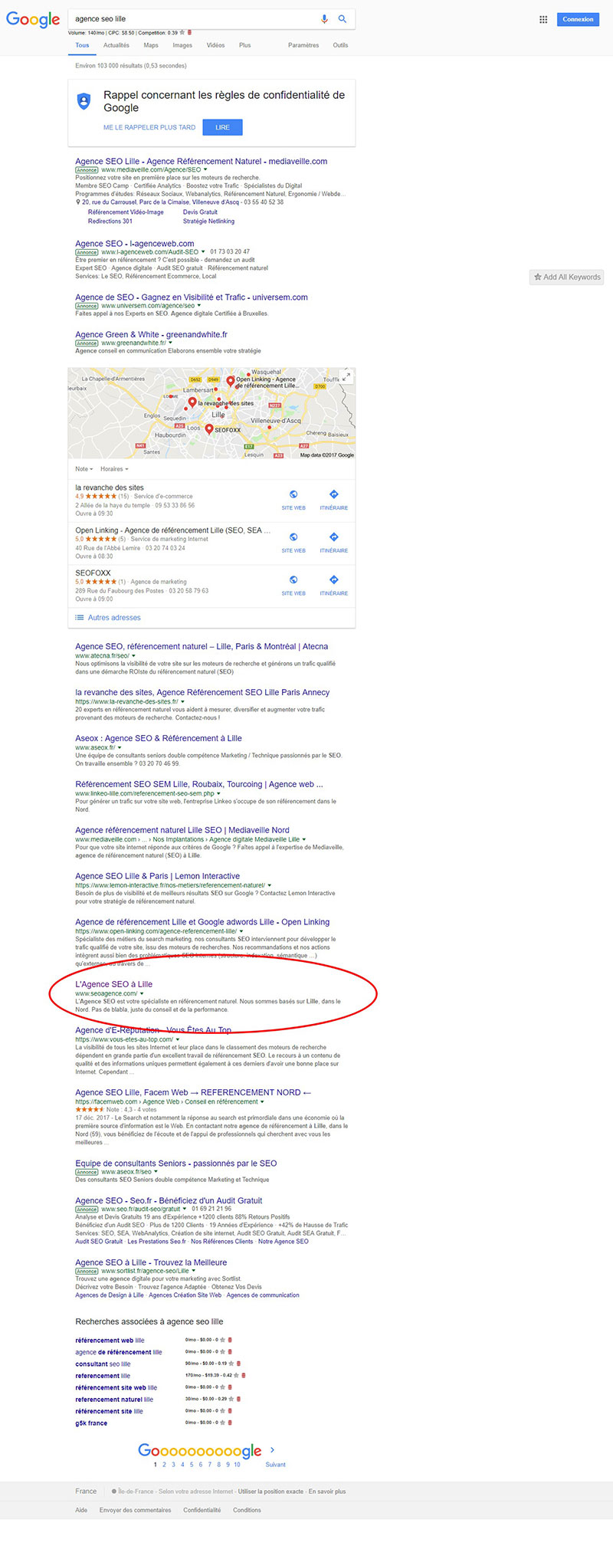The image size is (613, 1559).
Task: Open the Atecna search result
Action: 202,647
